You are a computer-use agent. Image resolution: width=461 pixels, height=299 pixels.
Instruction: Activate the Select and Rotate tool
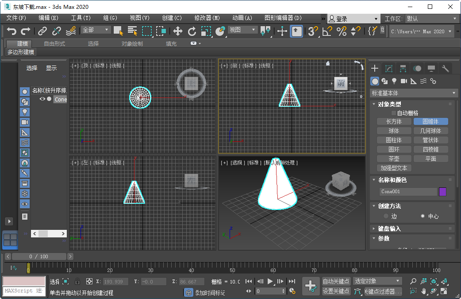coord(192,31)
